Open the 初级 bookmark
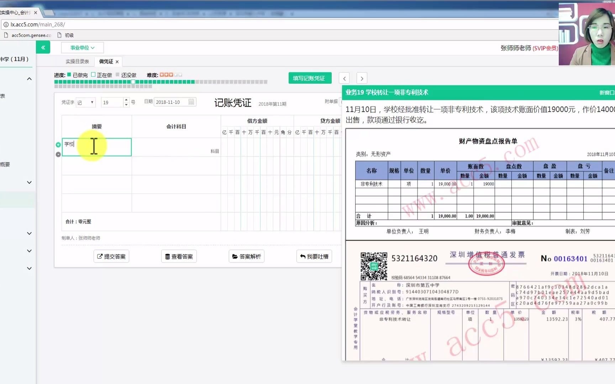Viewport: 615px width, 384px height. 65,35
